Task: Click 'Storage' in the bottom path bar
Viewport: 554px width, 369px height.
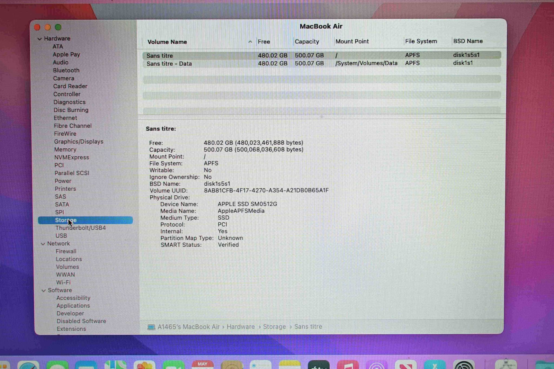Action: 274,327
